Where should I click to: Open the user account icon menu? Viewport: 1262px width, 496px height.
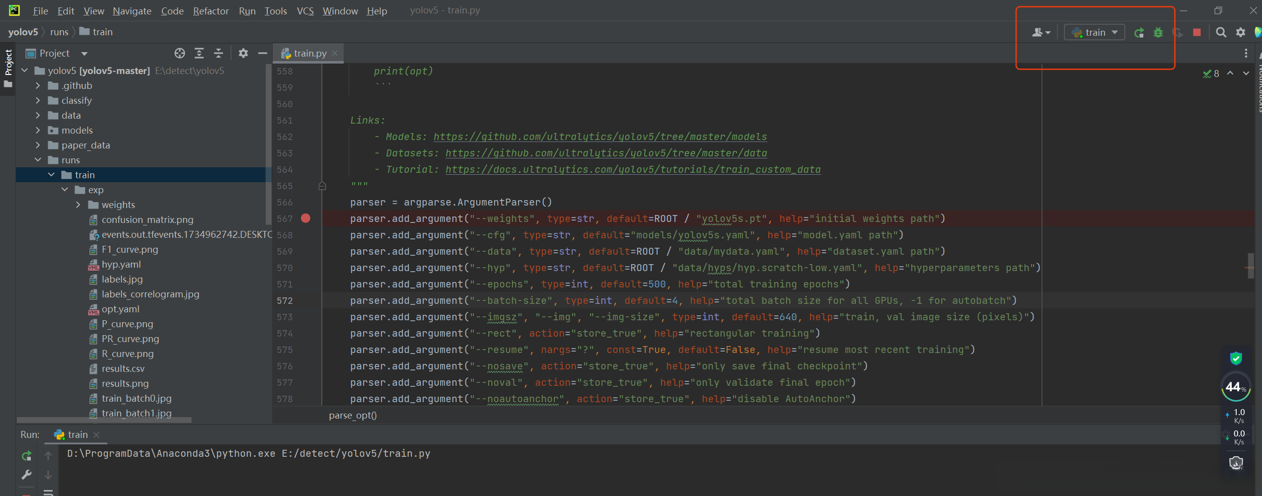point(1041,33)
